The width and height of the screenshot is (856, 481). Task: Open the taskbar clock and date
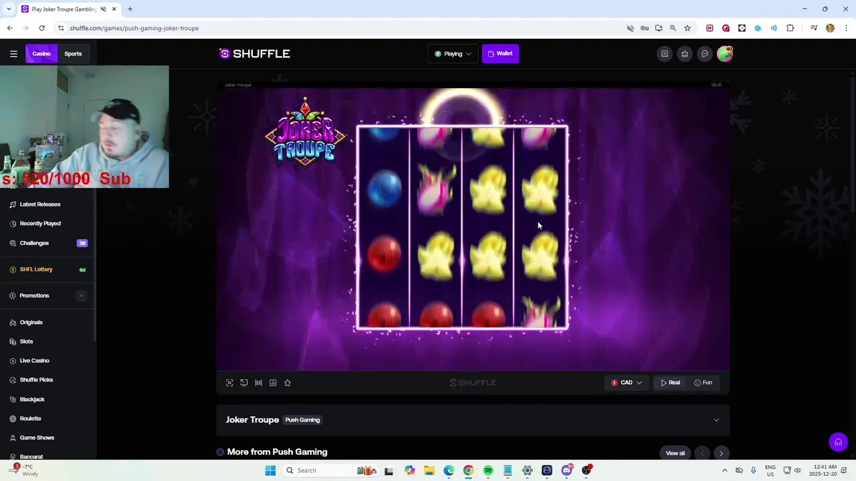tap(823, 470)
